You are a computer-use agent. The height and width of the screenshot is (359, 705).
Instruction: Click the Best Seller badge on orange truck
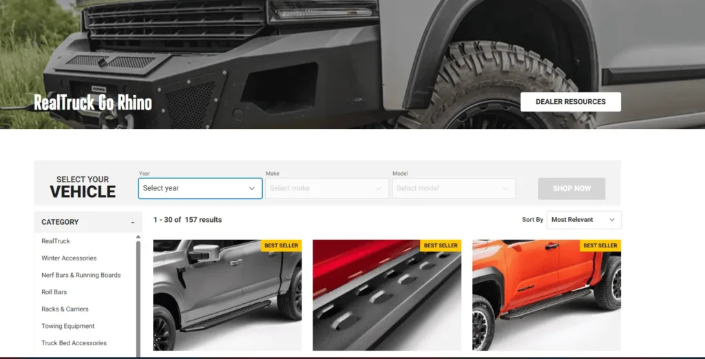point(600,245)
